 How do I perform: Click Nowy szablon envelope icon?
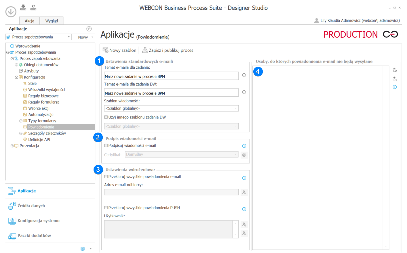pos(105,50)
